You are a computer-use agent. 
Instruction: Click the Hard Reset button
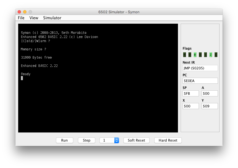[x=168, y=140]
